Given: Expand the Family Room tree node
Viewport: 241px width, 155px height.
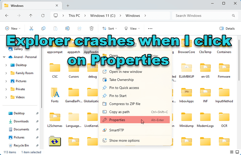Looking at the screenshot, I should (6, 73).
